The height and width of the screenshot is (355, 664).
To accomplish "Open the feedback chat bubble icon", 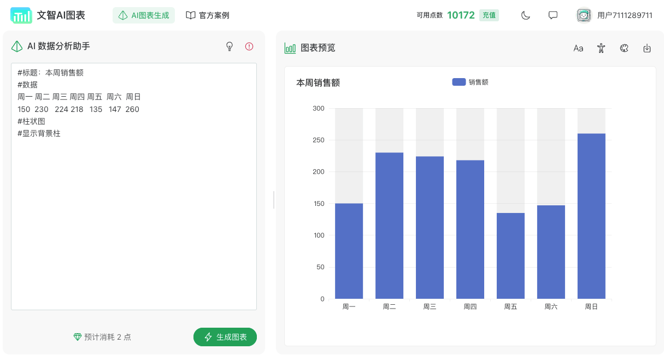I will tap(553, 15).
